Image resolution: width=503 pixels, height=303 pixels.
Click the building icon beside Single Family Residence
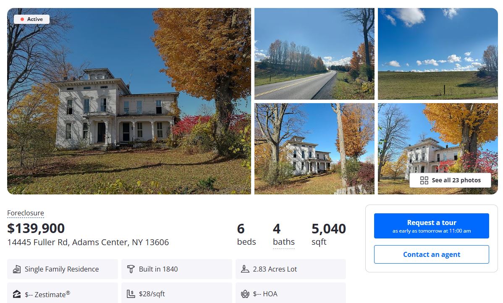tap(17, 269)
